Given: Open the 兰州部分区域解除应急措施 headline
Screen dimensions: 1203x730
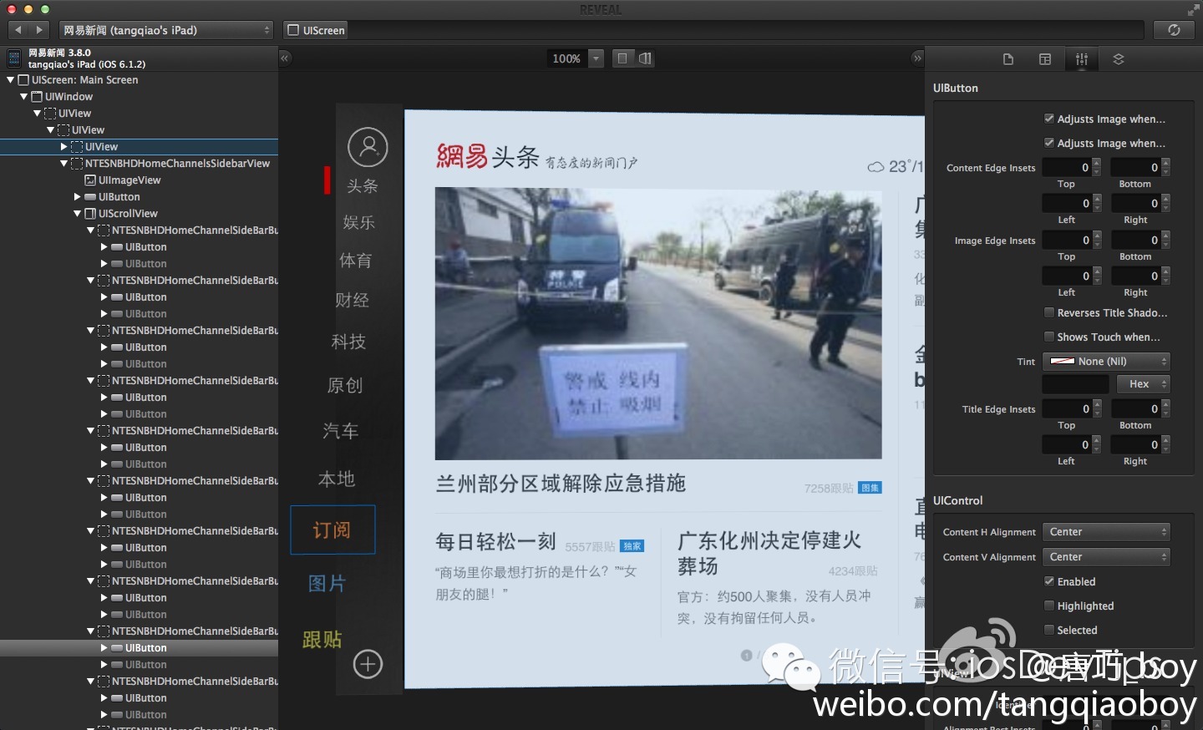Looking at the screenshot, I should (x=561, y=484).
